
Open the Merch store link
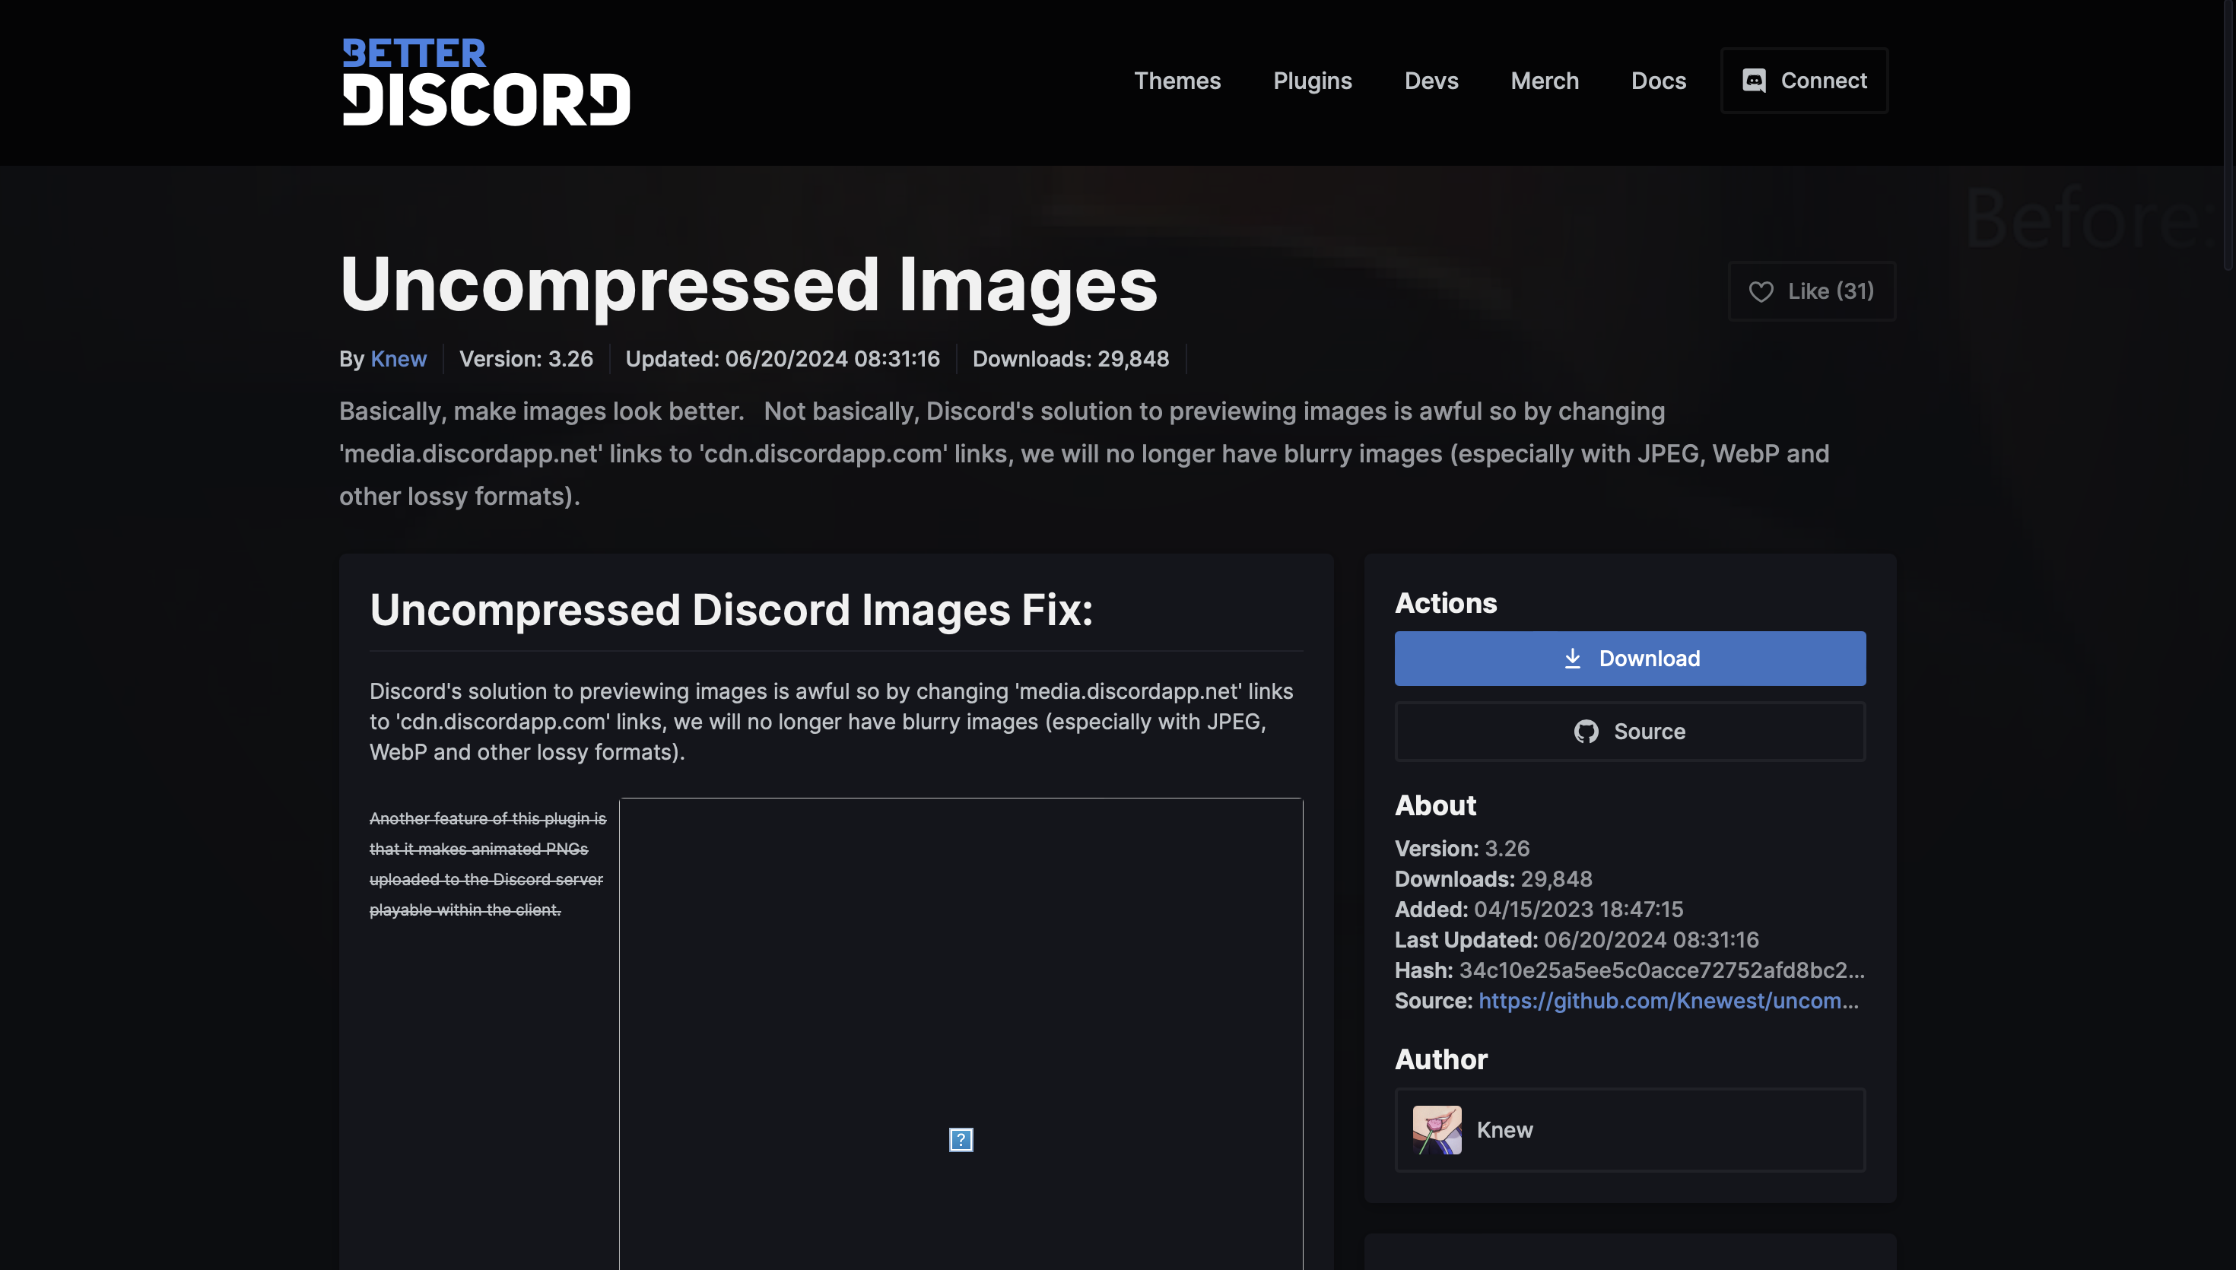[x=1544, y=81]
